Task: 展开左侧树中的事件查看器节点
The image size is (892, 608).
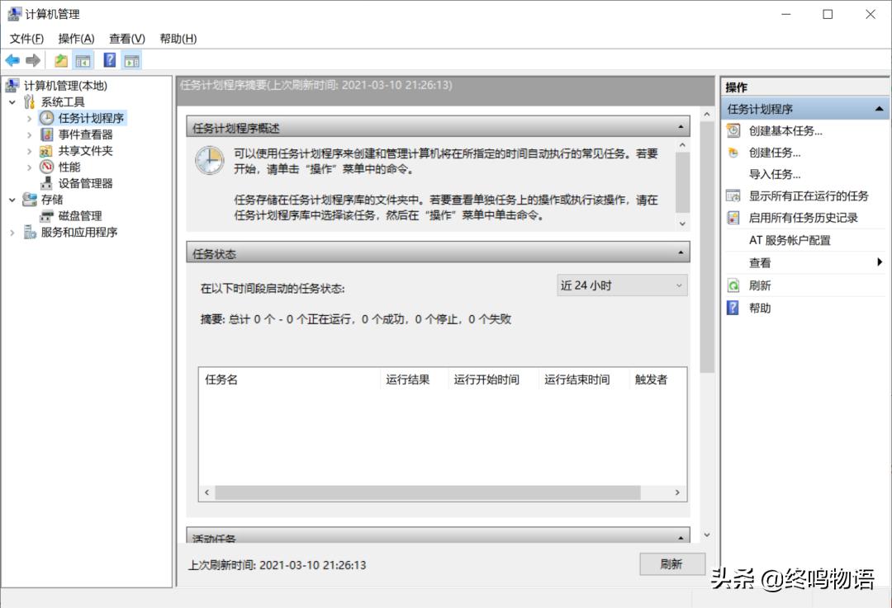Action: pos(30,134)
